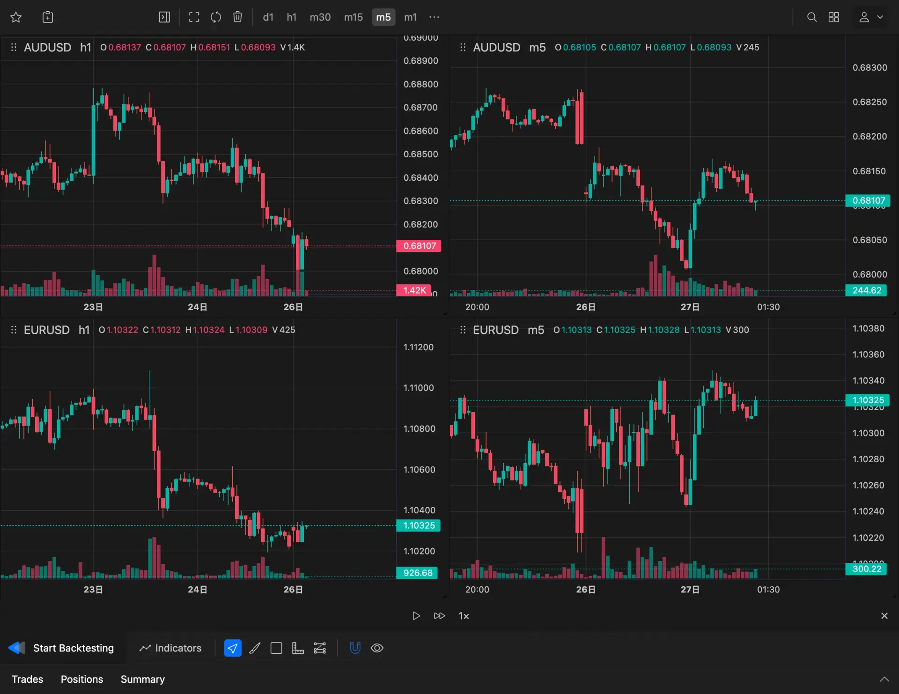This screenshot has height=694, width=899.
Task: Select the m15 timeframe
Action: (353, 17)
